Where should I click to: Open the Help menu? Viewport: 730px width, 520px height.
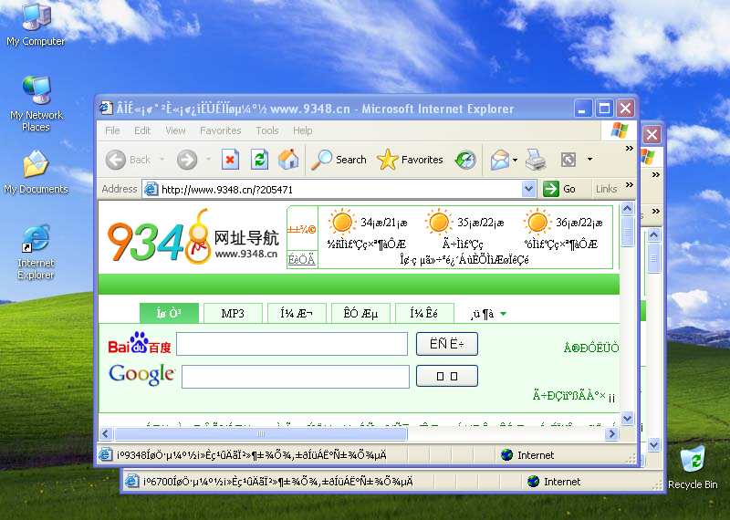pyautogui.click(x=302, y=130)
